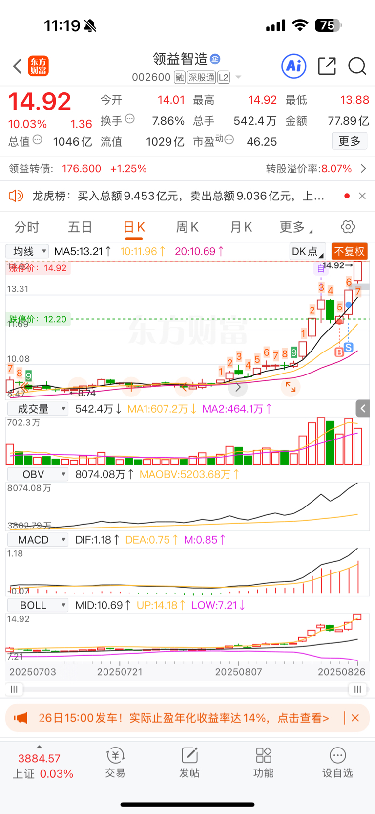The image size is (375, 814).
Task: Tap the 跌停价: 12.20 label
Action: (x=38, y=319)
